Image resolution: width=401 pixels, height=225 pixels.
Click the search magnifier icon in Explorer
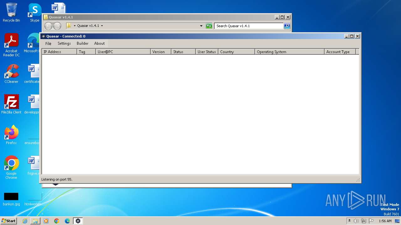(287, 26)
